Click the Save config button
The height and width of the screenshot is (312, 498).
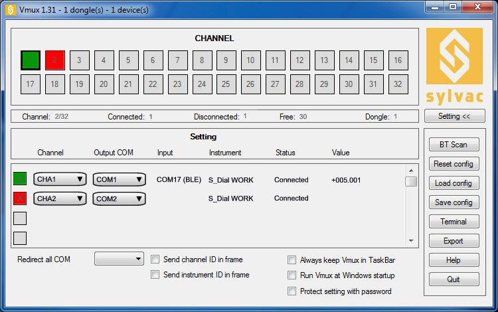click(454, 202)
